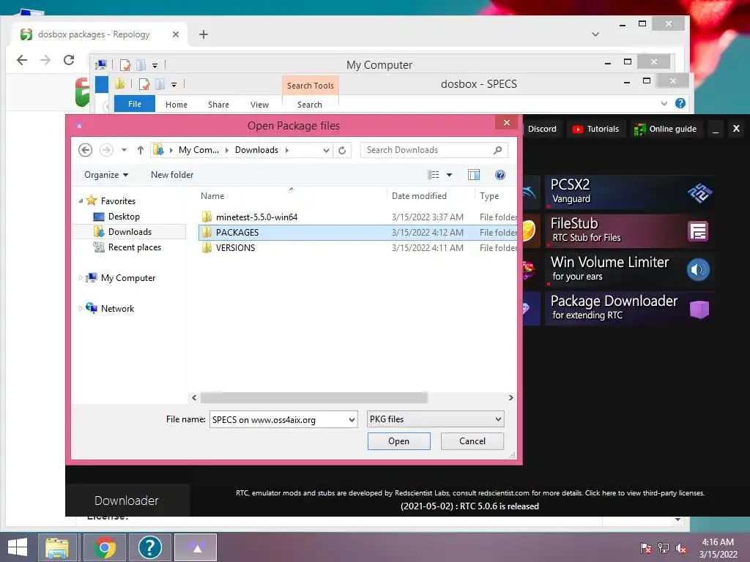Open the Help app on the taskbar
Viewport: 750px width, 562px height.
(x=149, y=547)
